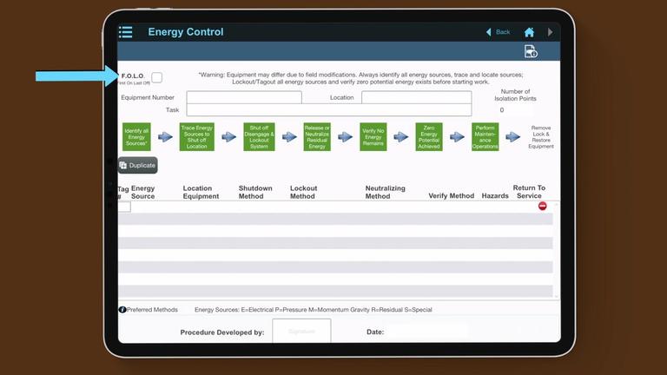Select Zero Energy Potential Achieved step

(429, 137)
